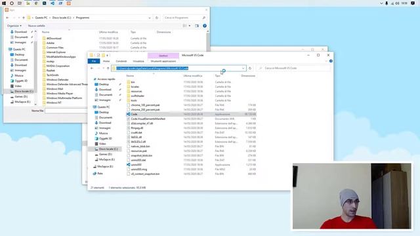This screenshot has height=236, width=420.
Task: Open the Cortana circle icon in taskbar
Action: point(12,3)
